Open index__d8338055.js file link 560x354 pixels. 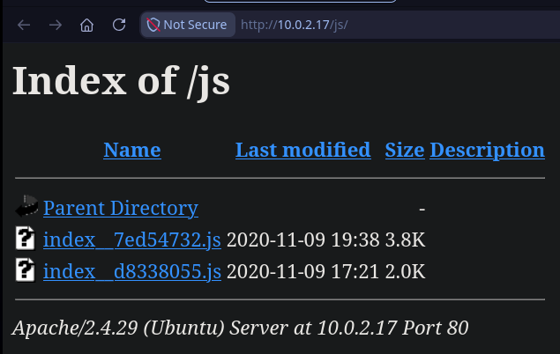[x=132, y=271]
